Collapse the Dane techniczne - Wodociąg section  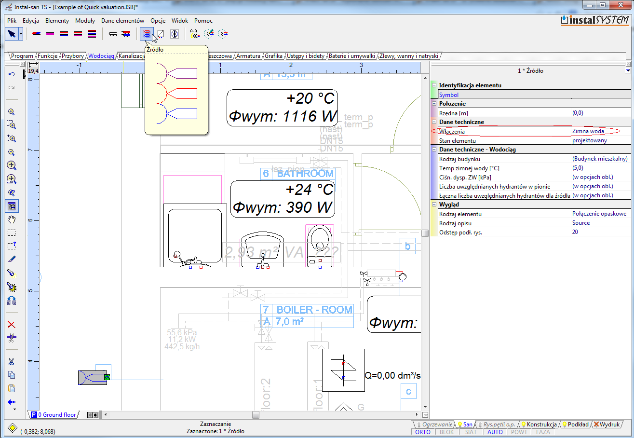[434, 150]
